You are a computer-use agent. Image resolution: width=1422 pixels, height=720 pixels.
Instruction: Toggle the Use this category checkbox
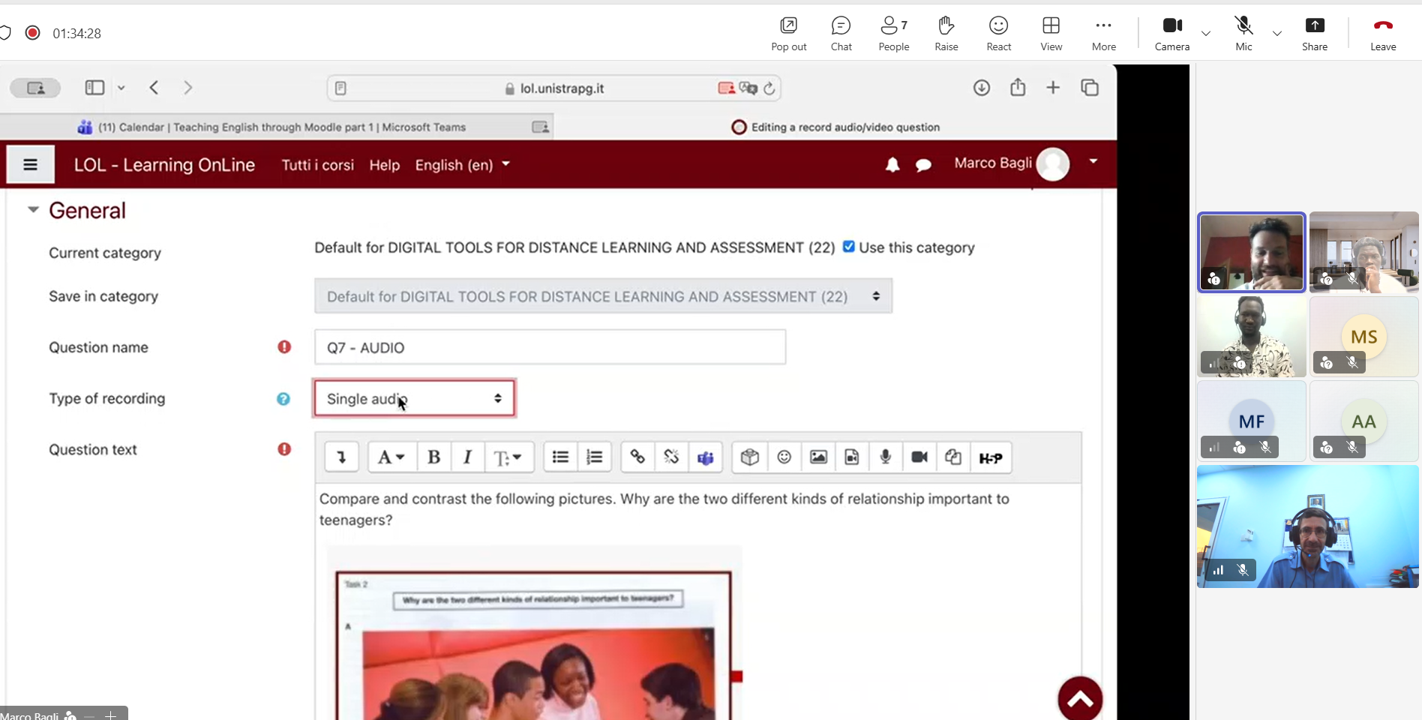point(848,247)
